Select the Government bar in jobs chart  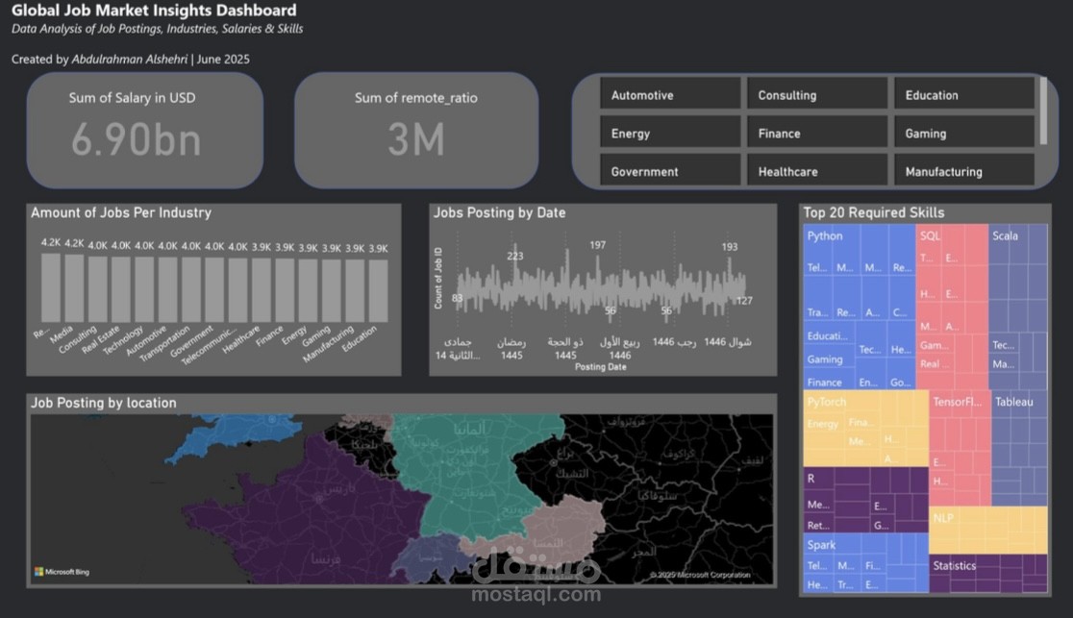pos(214,289)
